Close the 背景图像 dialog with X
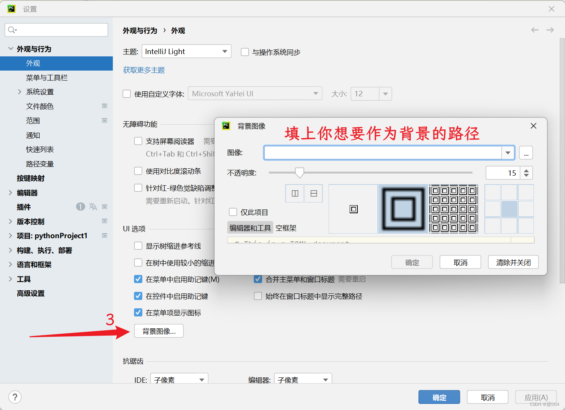This screenshot has height=410, width=565. click(x=533, y=126)
